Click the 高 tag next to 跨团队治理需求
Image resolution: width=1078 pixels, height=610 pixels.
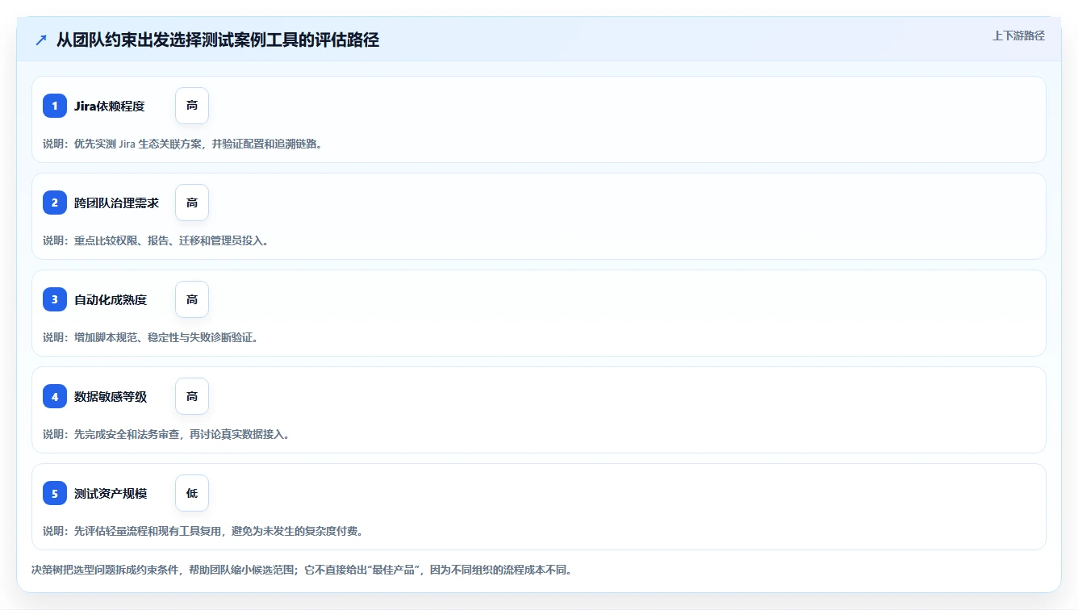192,203
